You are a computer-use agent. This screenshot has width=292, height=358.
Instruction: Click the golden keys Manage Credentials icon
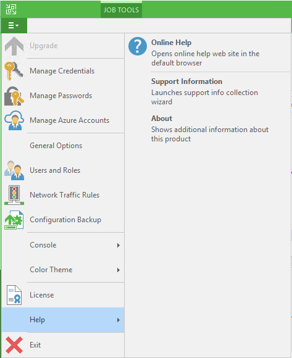14,71
